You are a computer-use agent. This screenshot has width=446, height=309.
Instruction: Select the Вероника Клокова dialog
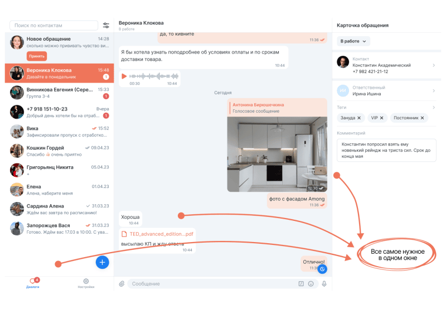click(x=60, y=73)
